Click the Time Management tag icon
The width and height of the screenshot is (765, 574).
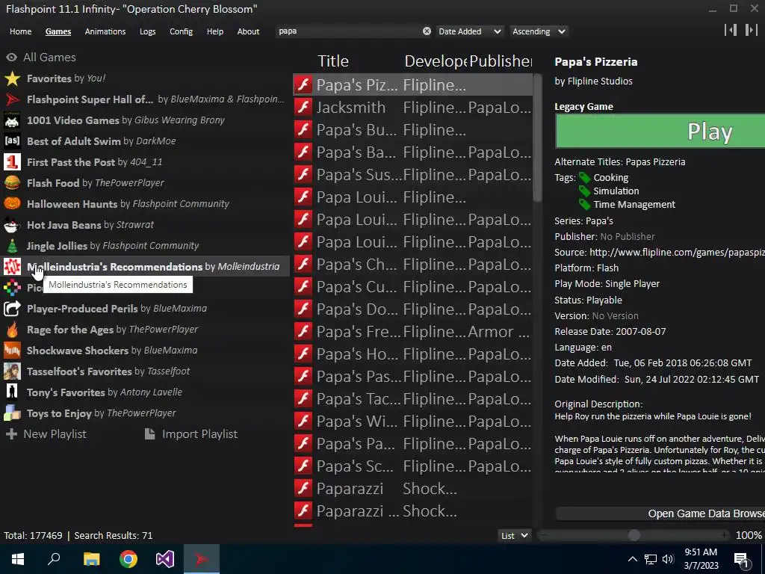point(584,205)
